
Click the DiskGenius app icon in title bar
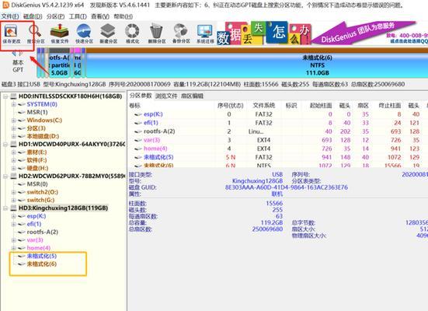5,5
